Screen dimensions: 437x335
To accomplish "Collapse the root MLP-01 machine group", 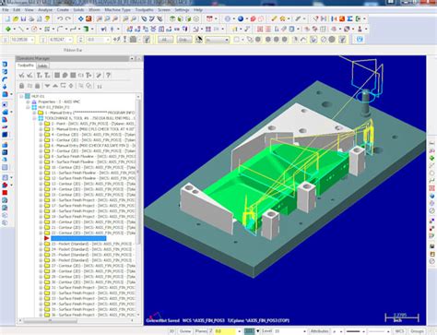I will point(21,96).
